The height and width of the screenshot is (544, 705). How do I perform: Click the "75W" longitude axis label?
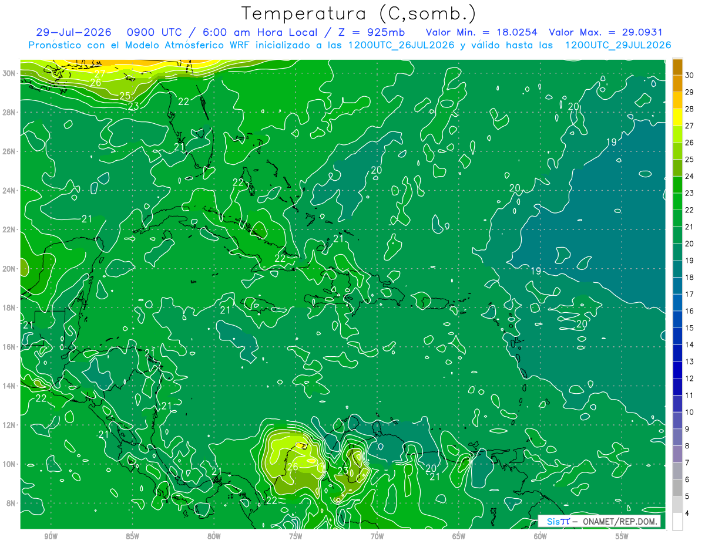(x=296, y=536)
